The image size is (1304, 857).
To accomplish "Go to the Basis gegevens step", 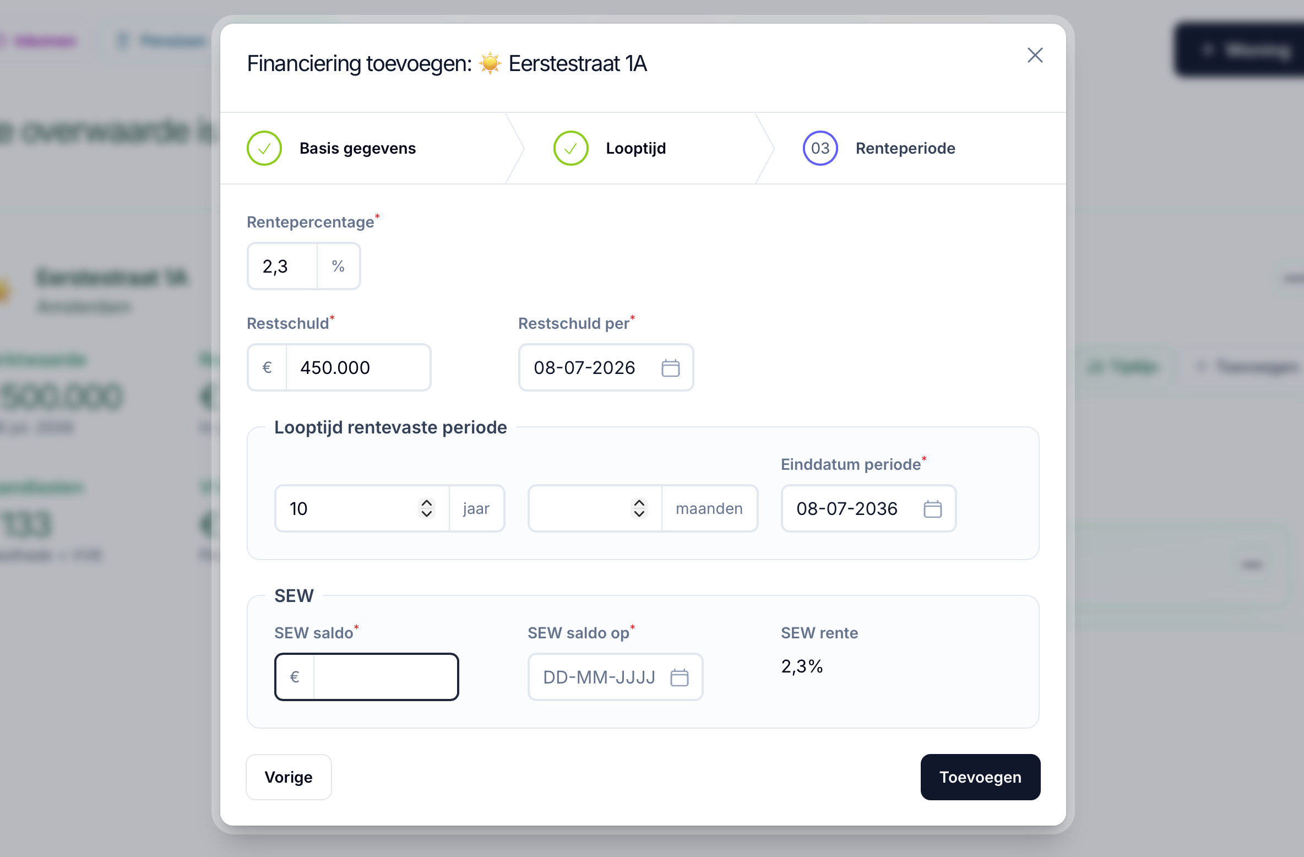I will tap(330, 148).
